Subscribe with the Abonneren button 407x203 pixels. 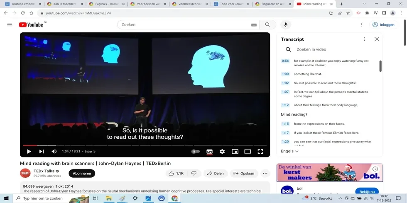(x=82, y=174)
